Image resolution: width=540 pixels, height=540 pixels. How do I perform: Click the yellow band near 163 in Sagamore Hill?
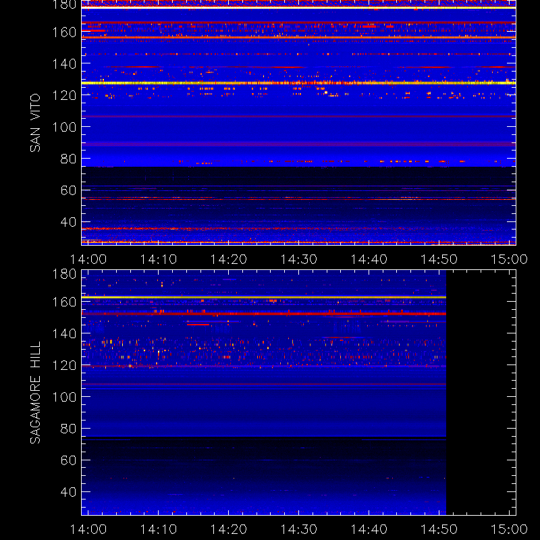point(264,297)
